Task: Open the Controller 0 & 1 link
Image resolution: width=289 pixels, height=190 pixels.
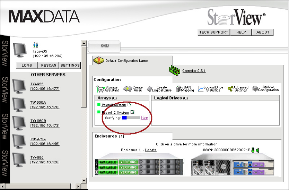Action: pyautogui.click(x=194, y=71)
